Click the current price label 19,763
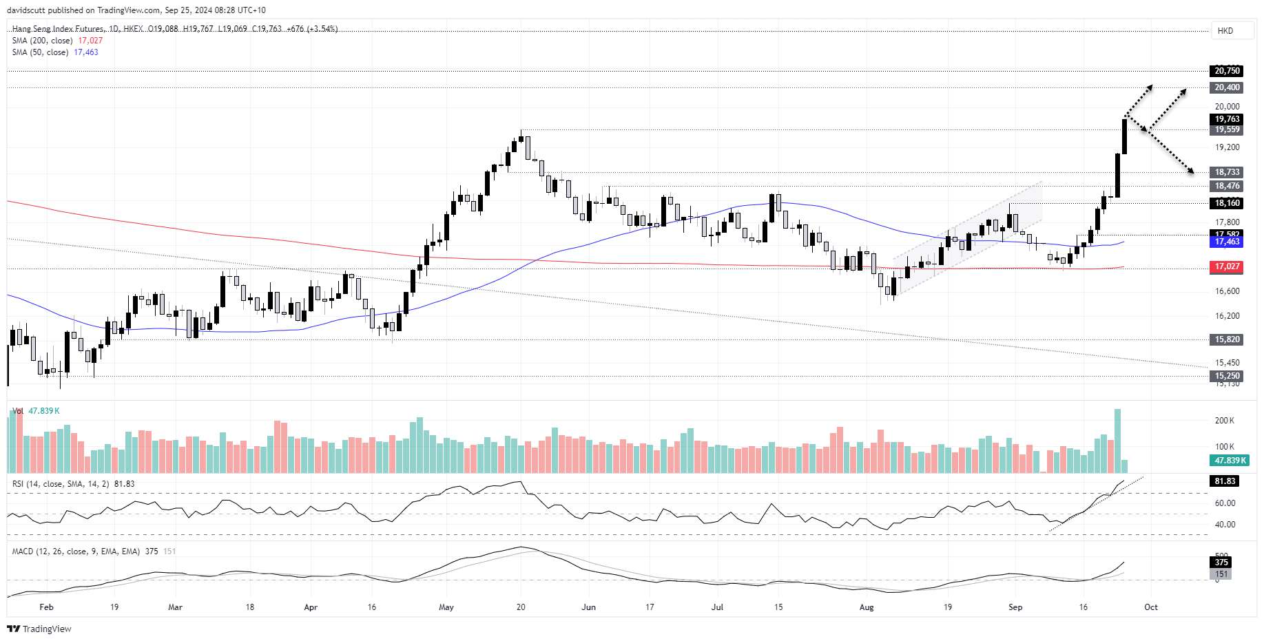The width and height of the screenshot is (1264, 641). 1227,119
